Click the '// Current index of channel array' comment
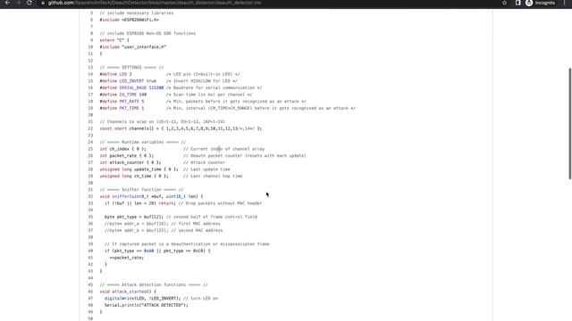 224,149
